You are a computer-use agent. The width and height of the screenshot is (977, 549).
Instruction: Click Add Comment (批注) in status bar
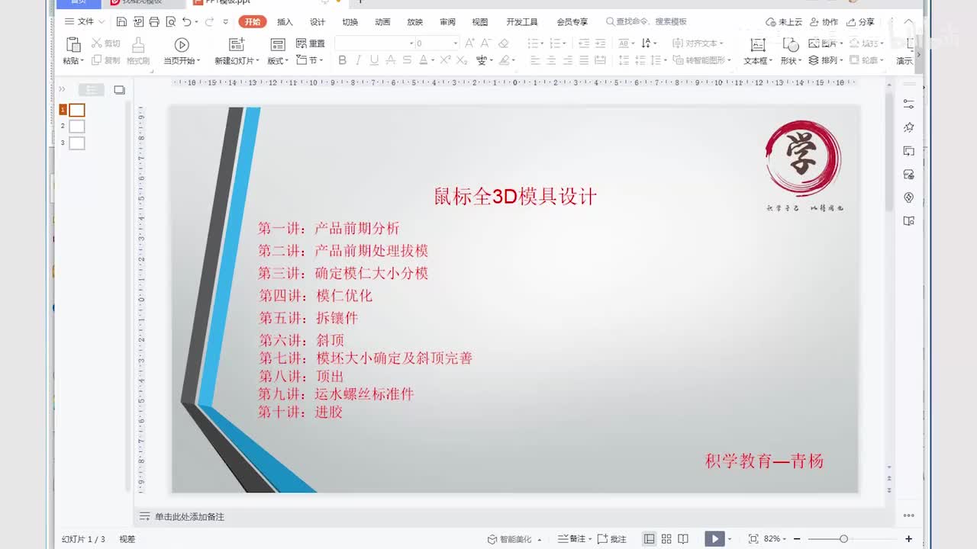coord(611,538)
